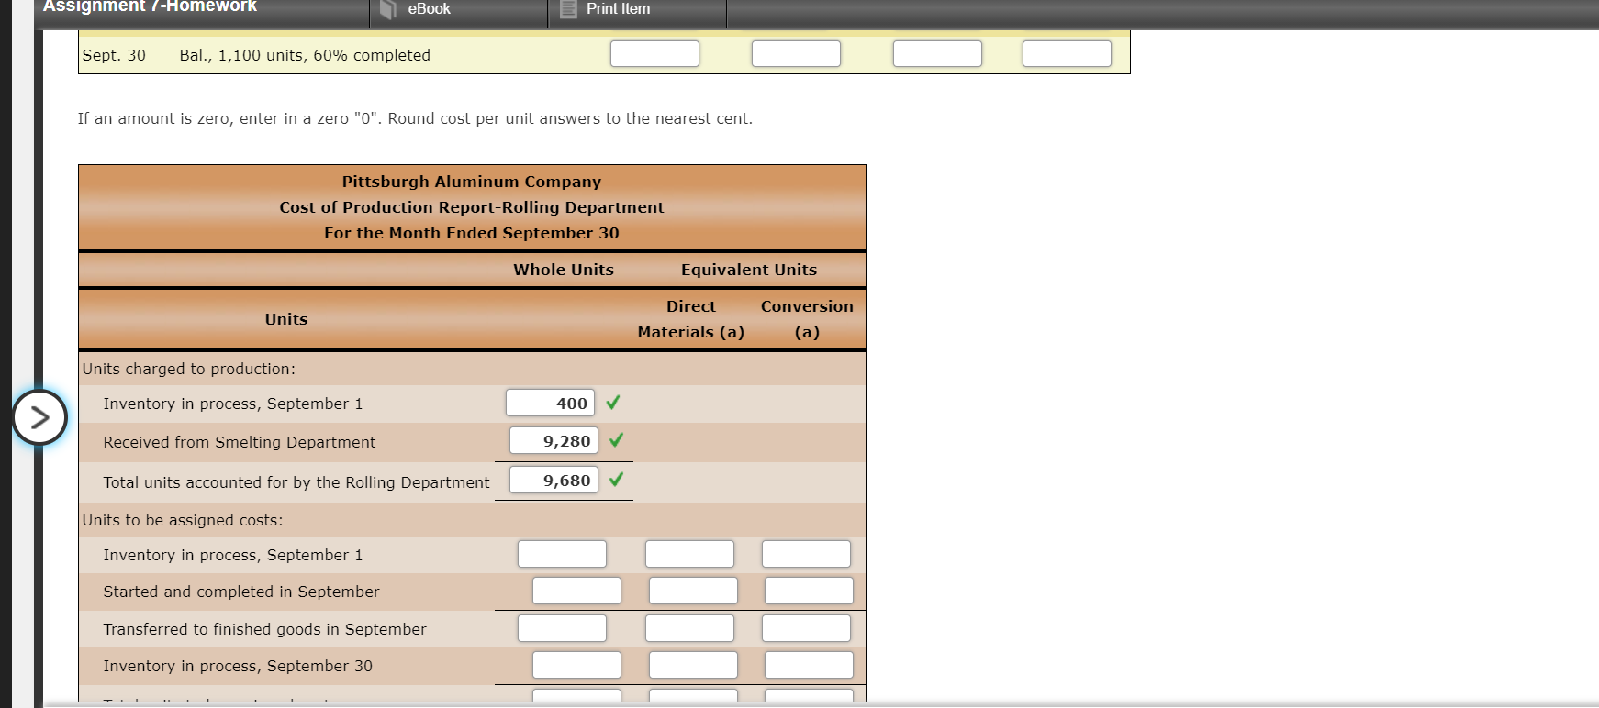Click direct materials field for September 1 inventory

[x=689, y=554]
